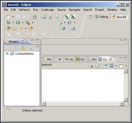Click the Open Type folder icon
This screenshot has height=123, width=132.
8,28
